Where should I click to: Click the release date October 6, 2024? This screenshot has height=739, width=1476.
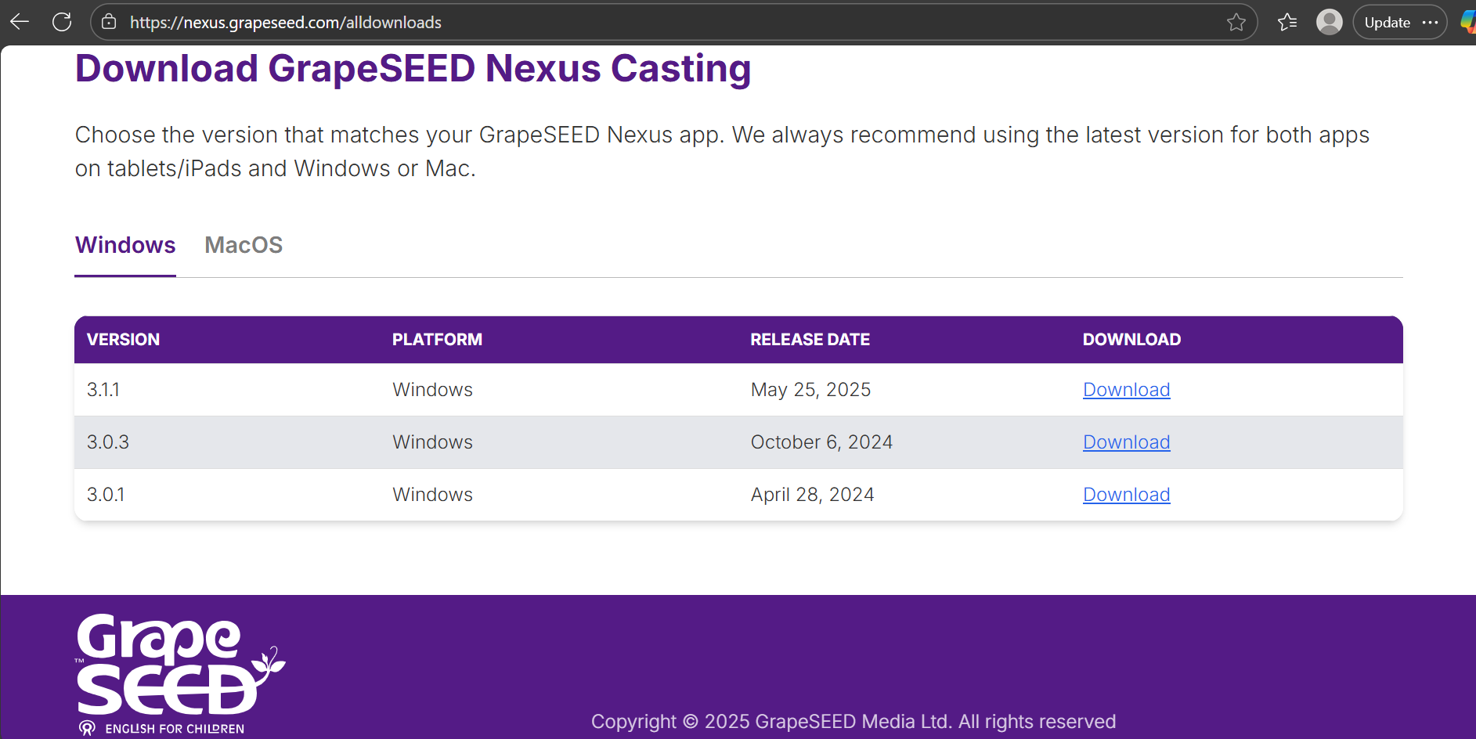point(821,442)
